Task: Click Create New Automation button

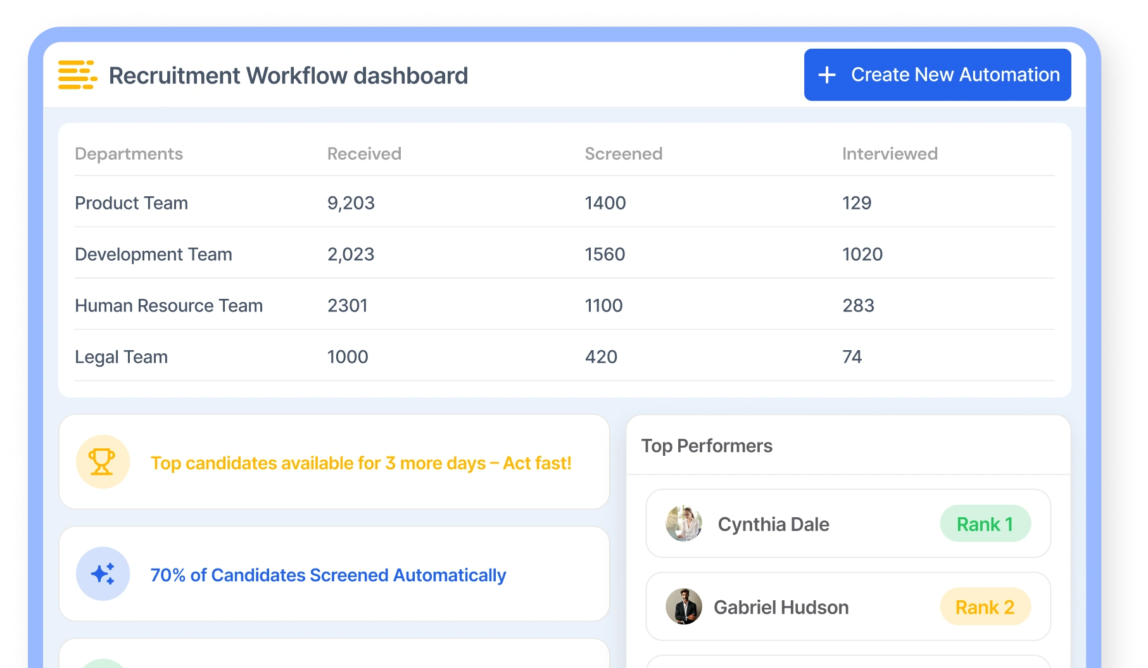Action: point(937,75)
